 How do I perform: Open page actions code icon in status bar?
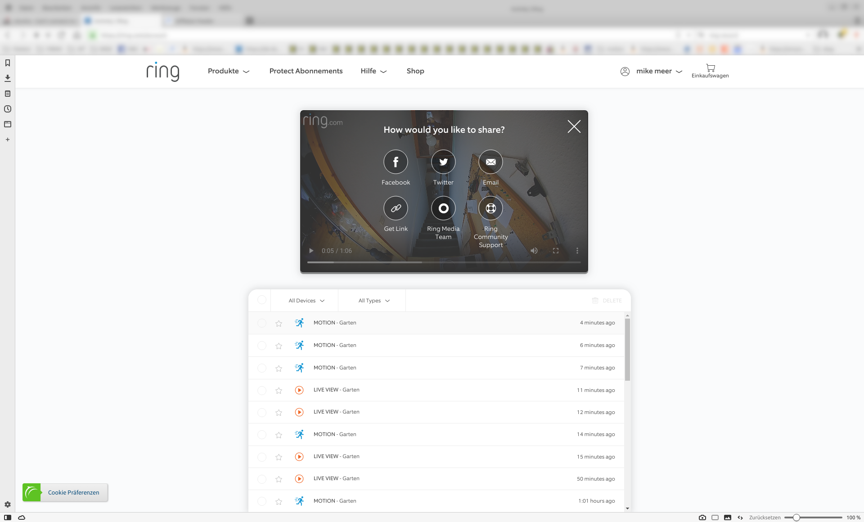coord(740,517)
